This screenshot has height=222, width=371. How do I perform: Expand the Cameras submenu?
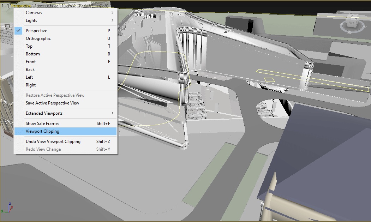[34, 13]
